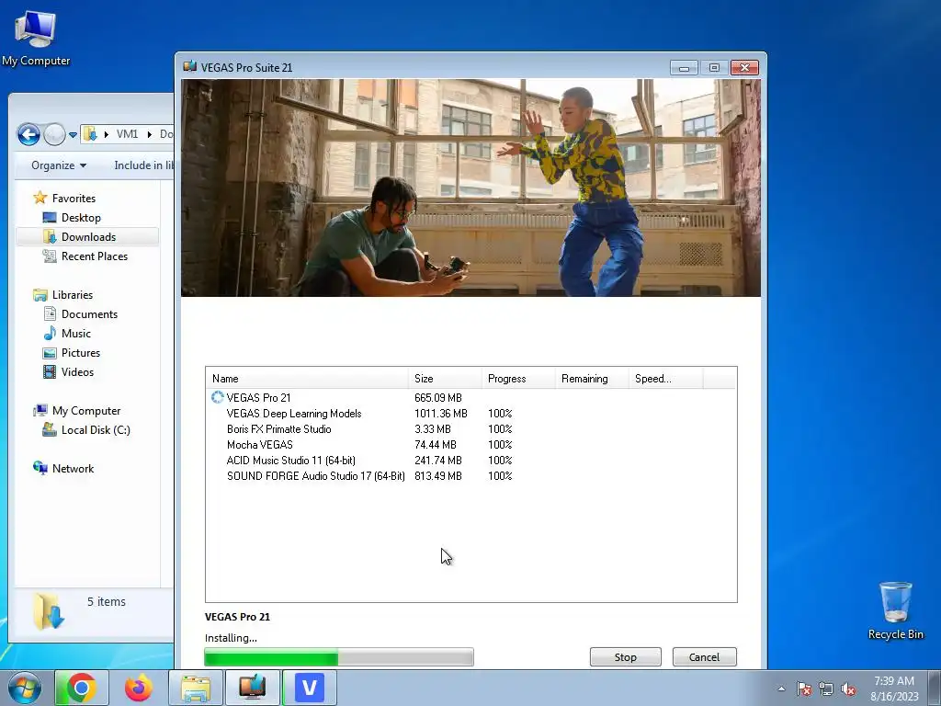Cancel the VEGAS Pro Suite setup
Image resolution: width=941 pixels, height=706 pixels.
pyautogui.click(x=704, y=656)
